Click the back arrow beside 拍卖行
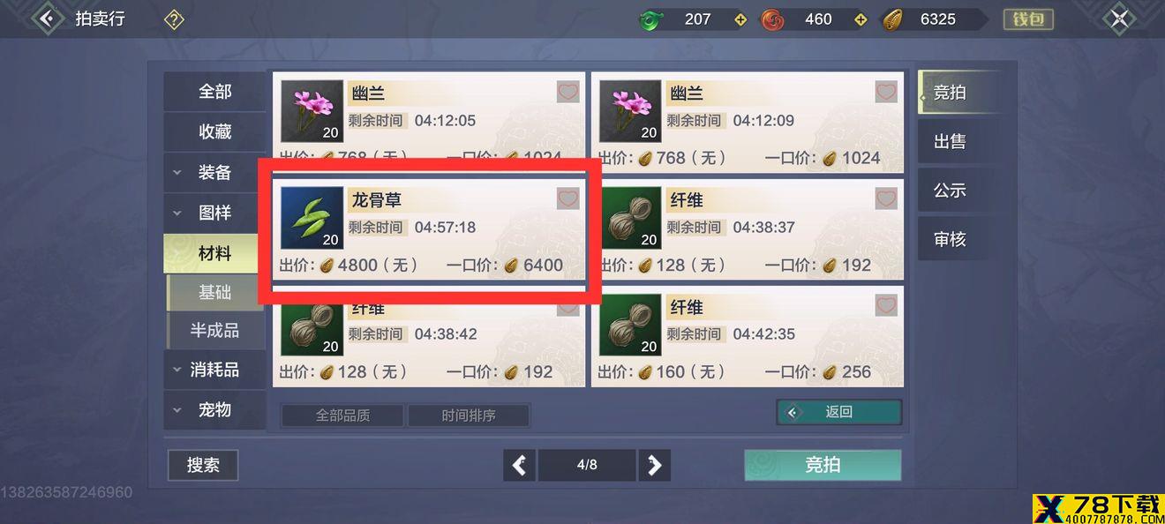Screen dimensions: 1165x524 point(47,19)
